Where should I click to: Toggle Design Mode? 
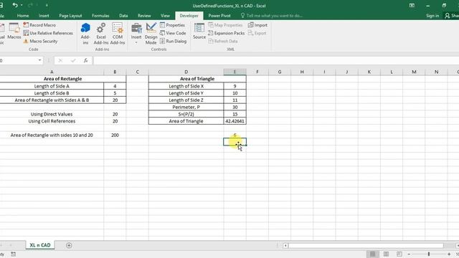pos(151,34)
